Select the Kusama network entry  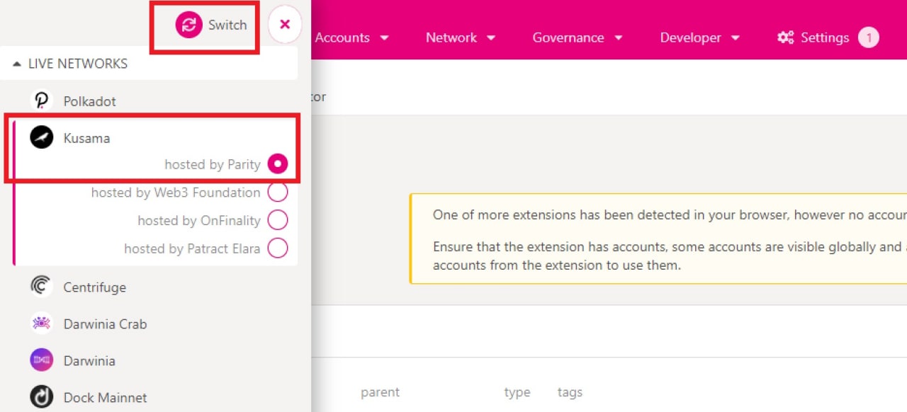tap(86, 138)
